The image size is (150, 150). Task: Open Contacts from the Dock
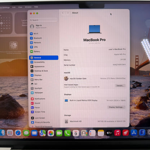[84, 133]
